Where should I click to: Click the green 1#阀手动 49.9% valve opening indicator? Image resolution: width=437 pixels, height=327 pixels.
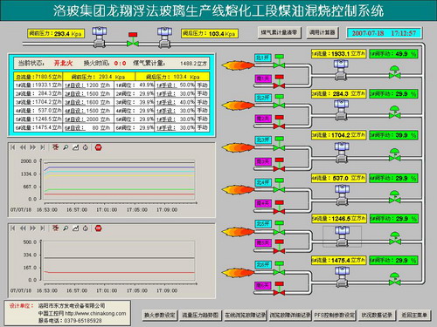point(393,54)
